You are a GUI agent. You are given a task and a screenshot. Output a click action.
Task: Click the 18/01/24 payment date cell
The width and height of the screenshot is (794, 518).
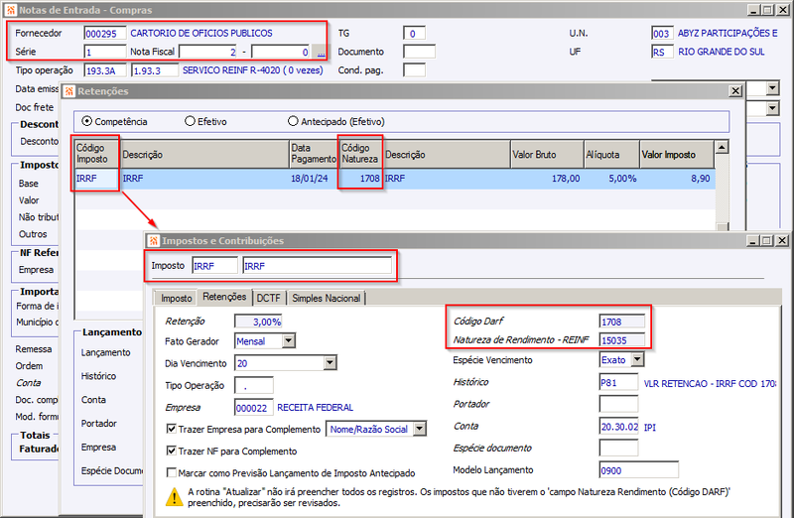click(314, 179)
